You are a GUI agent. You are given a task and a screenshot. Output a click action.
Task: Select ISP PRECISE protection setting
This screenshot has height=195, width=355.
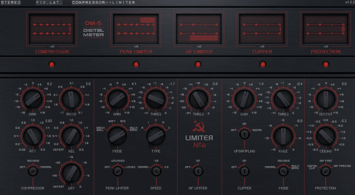pyautogui.click(x=342, y=166)
